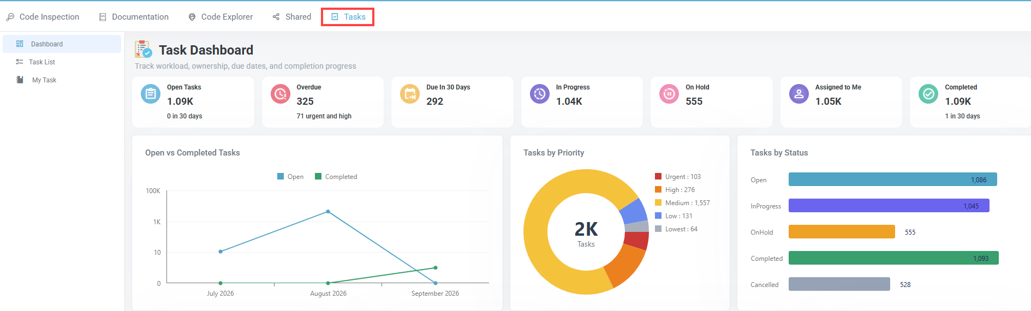Image resolution: width=1031 pixels, height=311 pixels.
Task: Click the Open Tasks 1.09K value
Action: (180, 101)
